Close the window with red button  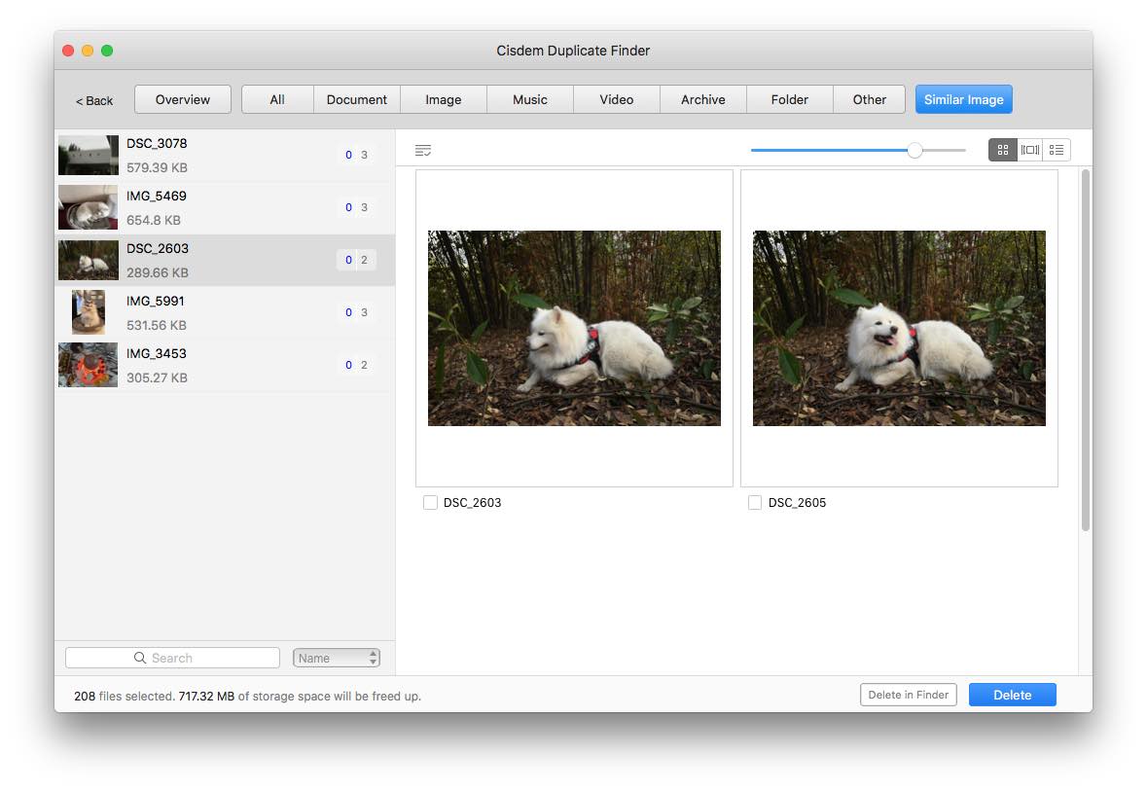pos(68,51)
